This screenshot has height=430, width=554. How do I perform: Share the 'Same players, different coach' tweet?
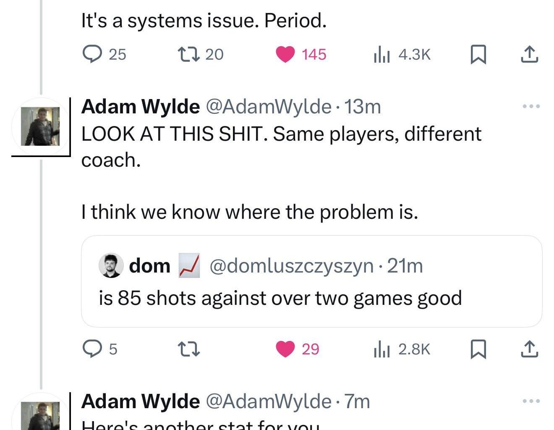pos(529,349)
